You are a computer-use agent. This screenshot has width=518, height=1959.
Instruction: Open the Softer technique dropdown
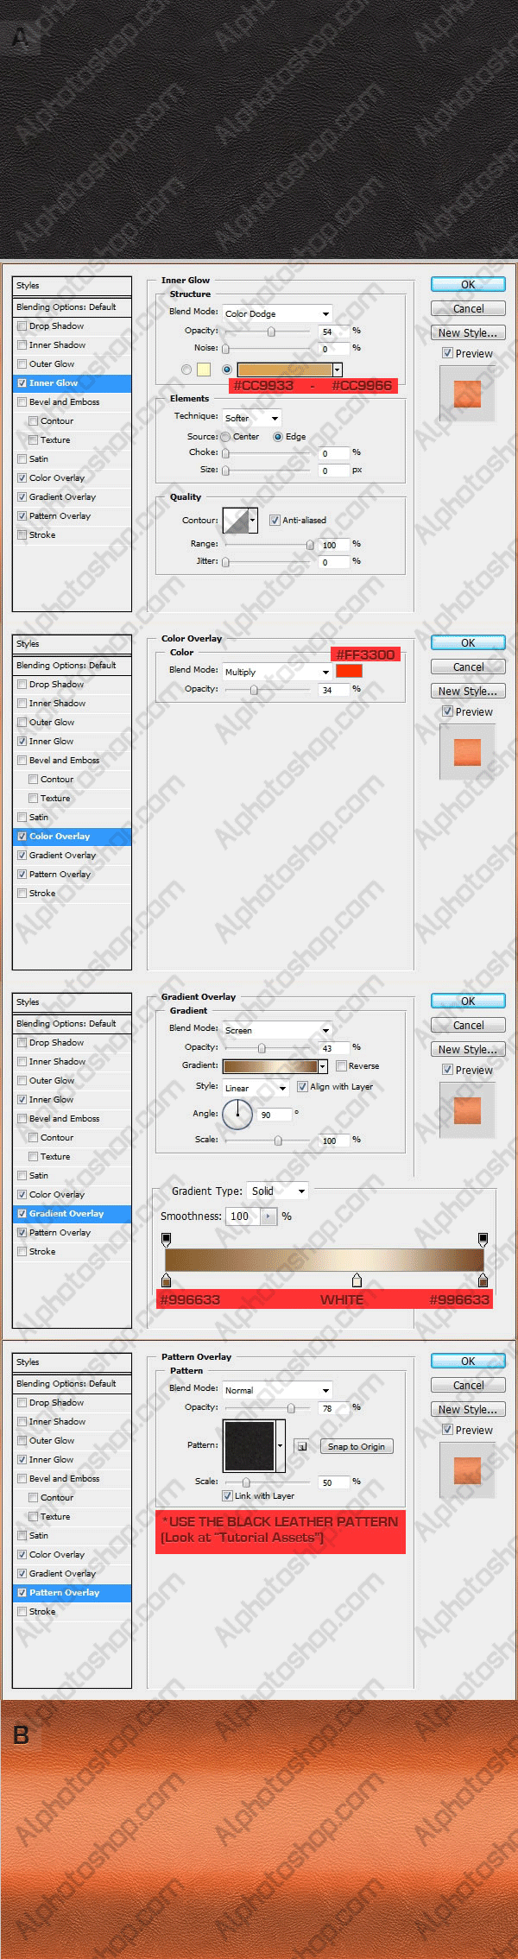pos(252,418)
